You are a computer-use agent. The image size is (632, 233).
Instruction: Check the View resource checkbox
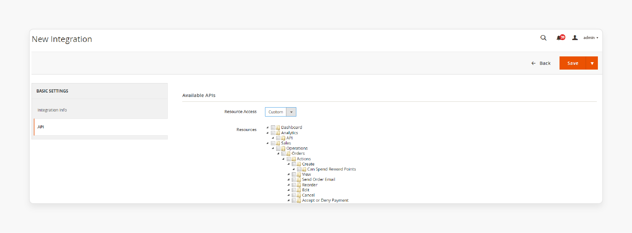point(294,174)
